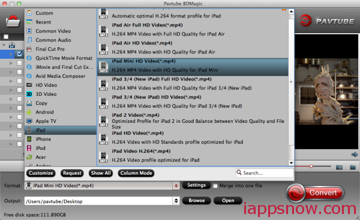Click the load disc folder icon

tap(13, 21)
